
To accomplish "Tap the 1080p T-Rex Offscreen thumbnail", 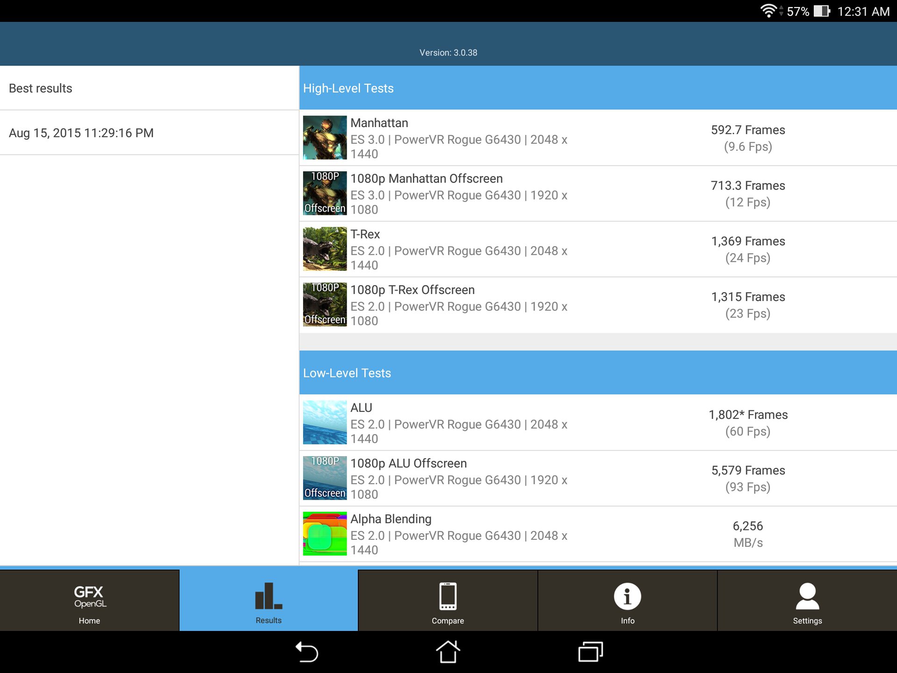I will [325, 305].
